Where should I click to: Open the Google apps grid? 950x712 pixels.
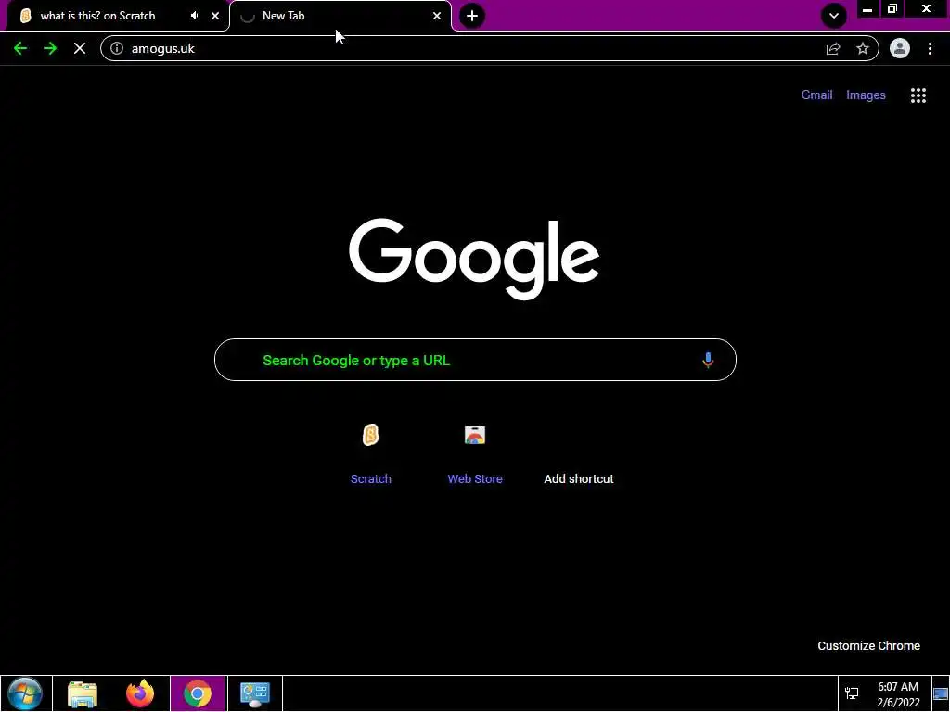tap(918, 95)
